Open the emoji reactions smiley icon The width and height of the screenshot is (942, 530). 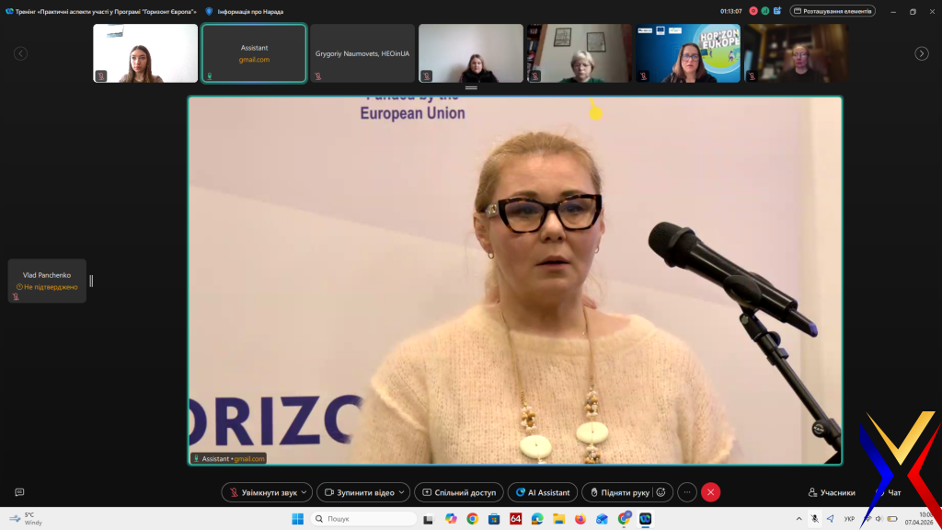pos(661,492)
